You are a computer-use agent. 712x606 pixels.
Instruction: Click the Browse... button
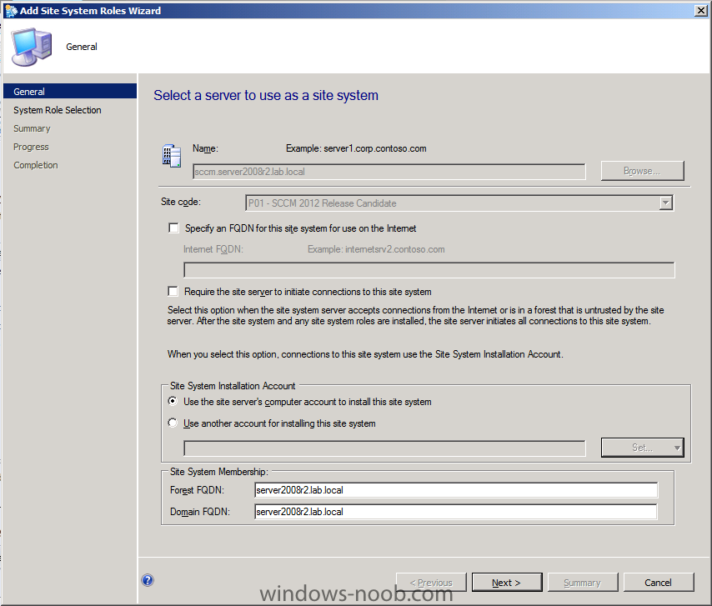coord(643,171)
